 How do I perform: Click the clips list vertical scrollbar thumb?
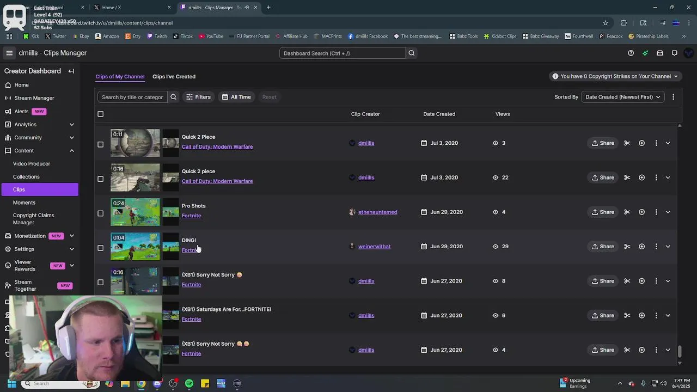coord(679,351)
